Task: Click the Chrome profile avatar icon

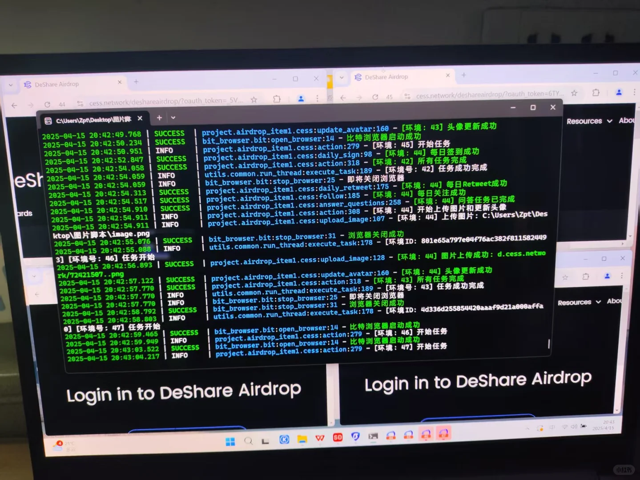Action: click(619, 93)
